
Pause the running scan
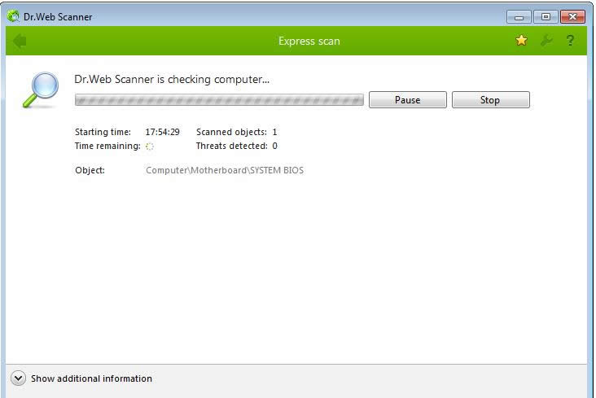tap(407, 100)
